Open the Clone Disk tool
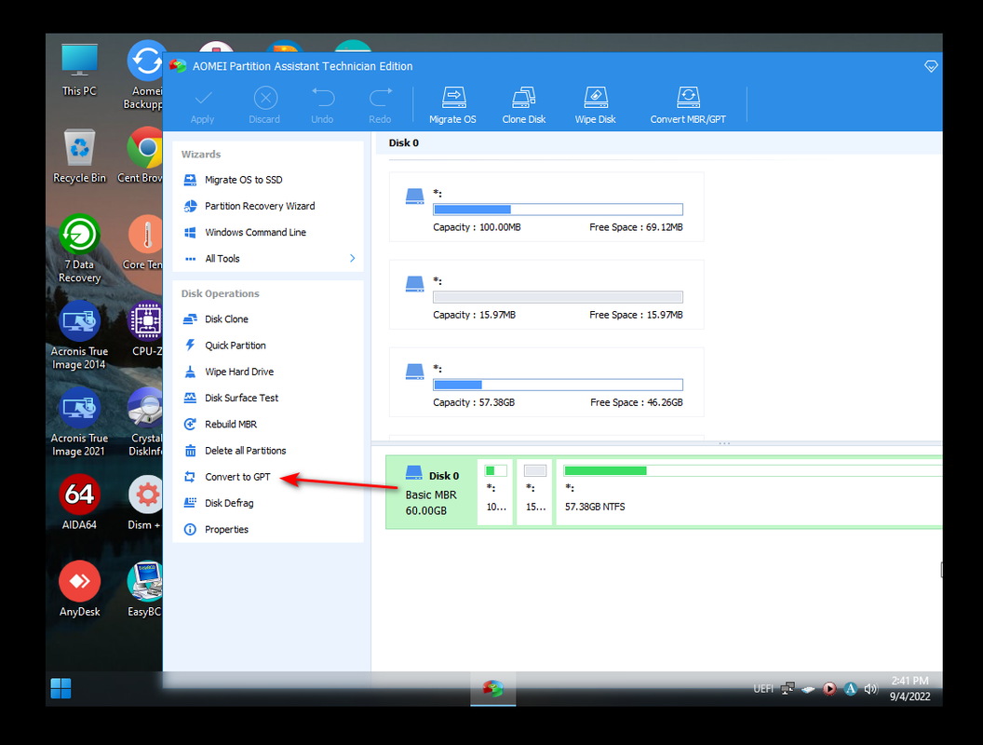Screen dimensions: 983x745 (x=523, y=104)
